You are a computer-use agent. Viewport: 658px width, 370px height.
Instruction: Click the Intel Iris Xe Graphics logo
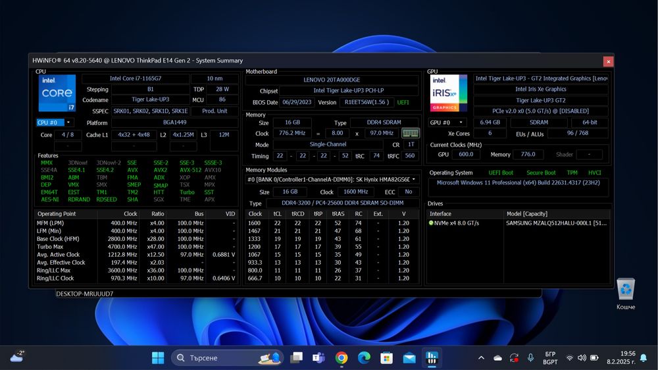click(449, 93)
